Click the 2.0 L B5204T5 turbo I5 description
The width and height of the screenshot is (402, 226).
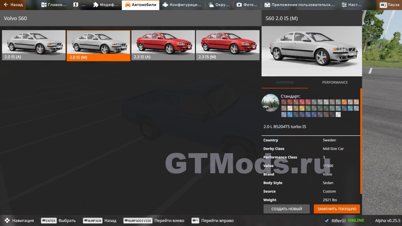285,127
